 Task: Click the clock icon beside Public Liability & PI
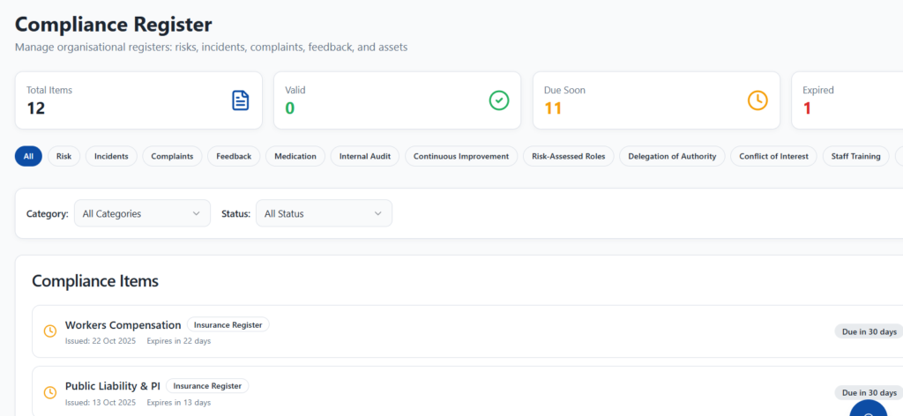coord(50,392)
